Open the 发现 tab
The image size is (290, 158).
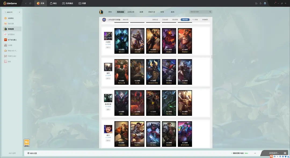(x=162, y=12)
